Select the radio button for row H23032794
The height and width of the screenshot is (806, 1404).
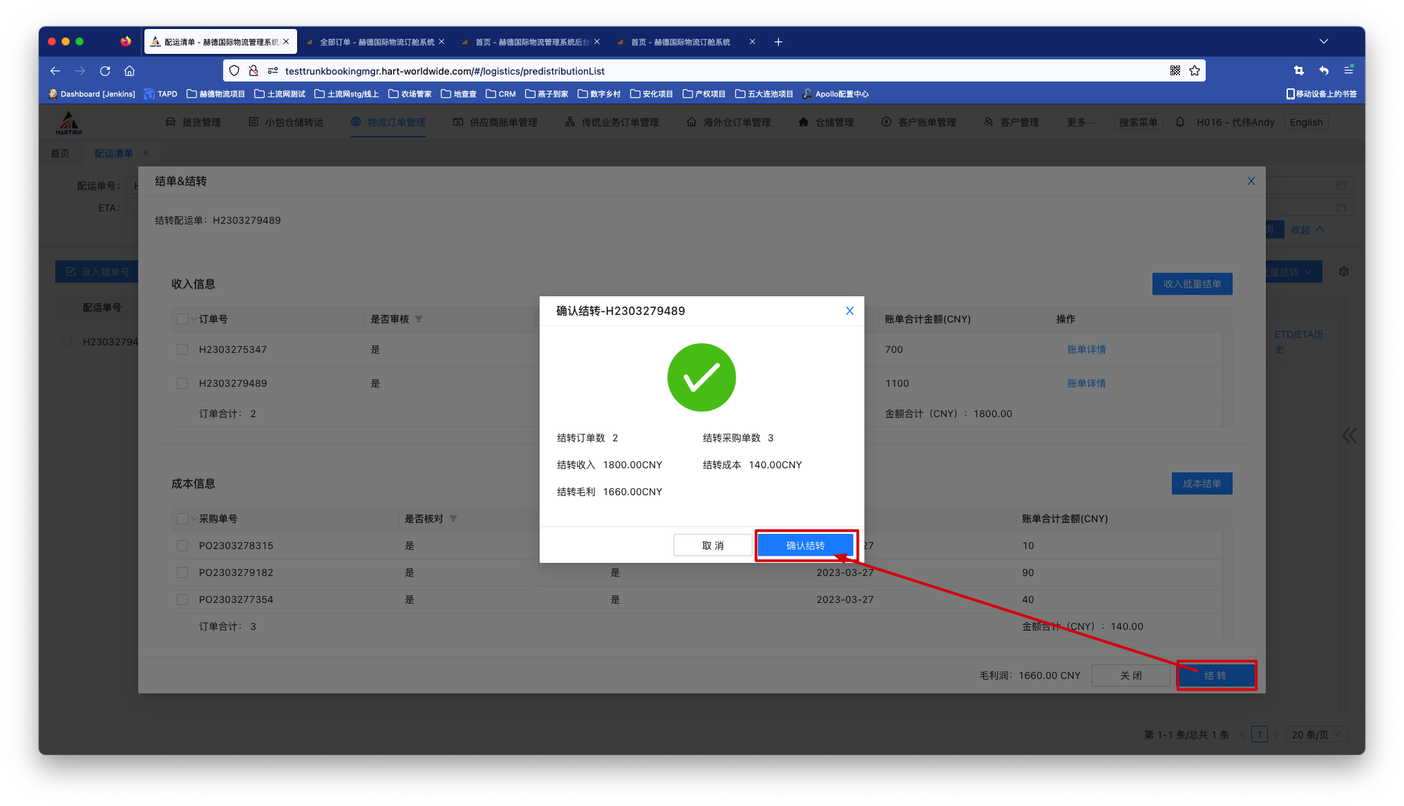(x=66, y=342)
